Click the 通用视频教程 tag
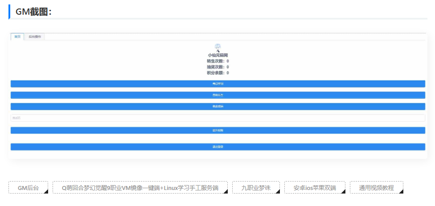The height and width of the screenshot is (206, 435). [376, 188]
